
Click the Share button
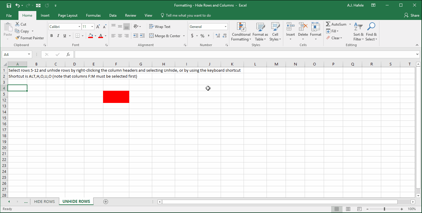[x=412, y=15]
